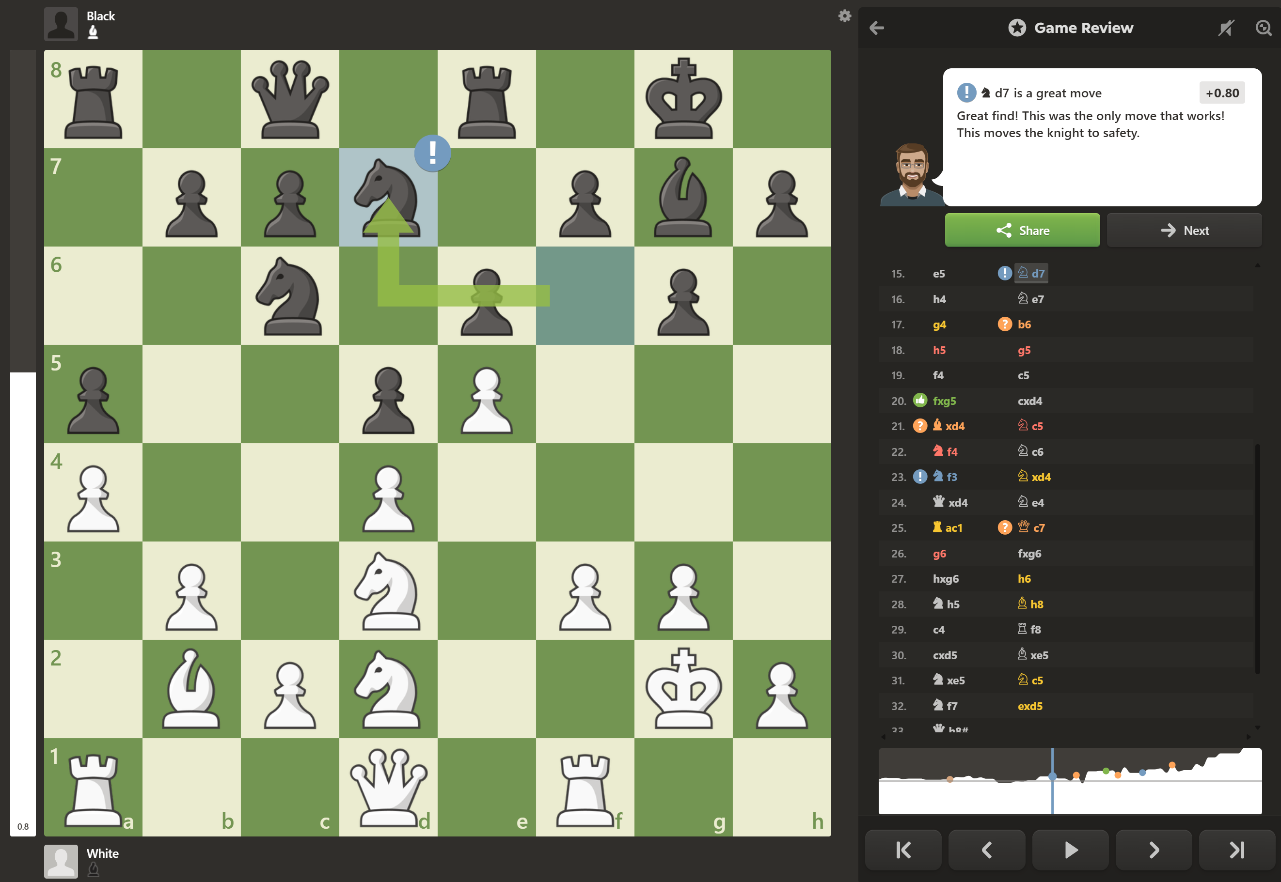Share this great move
Viewport: 1281px width, 882px height.
1022,231
